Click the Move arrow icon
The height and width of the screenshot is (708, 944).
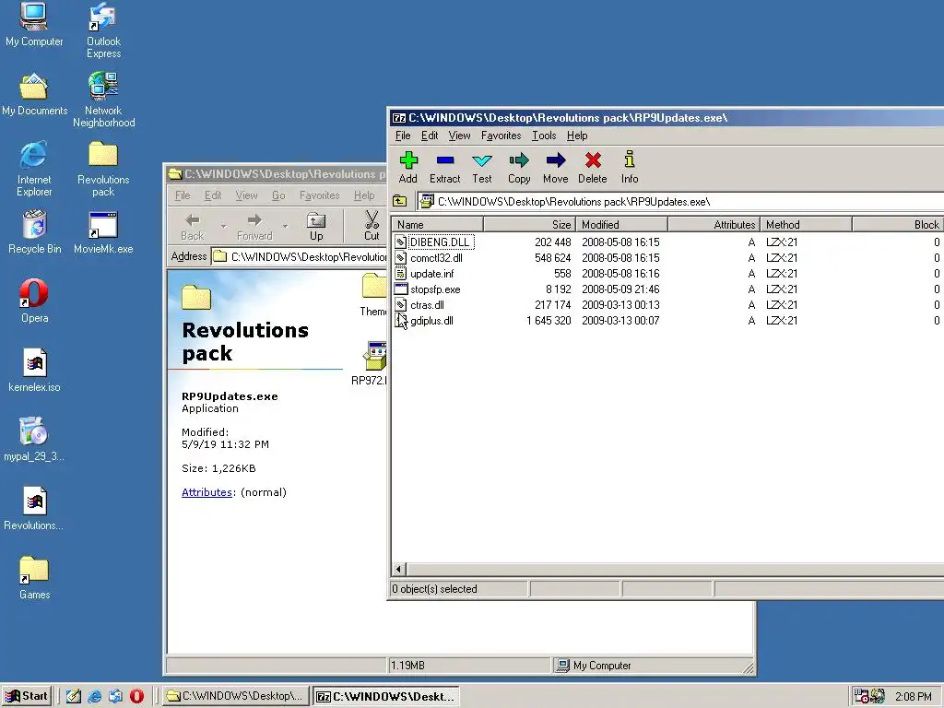(556, 168)
